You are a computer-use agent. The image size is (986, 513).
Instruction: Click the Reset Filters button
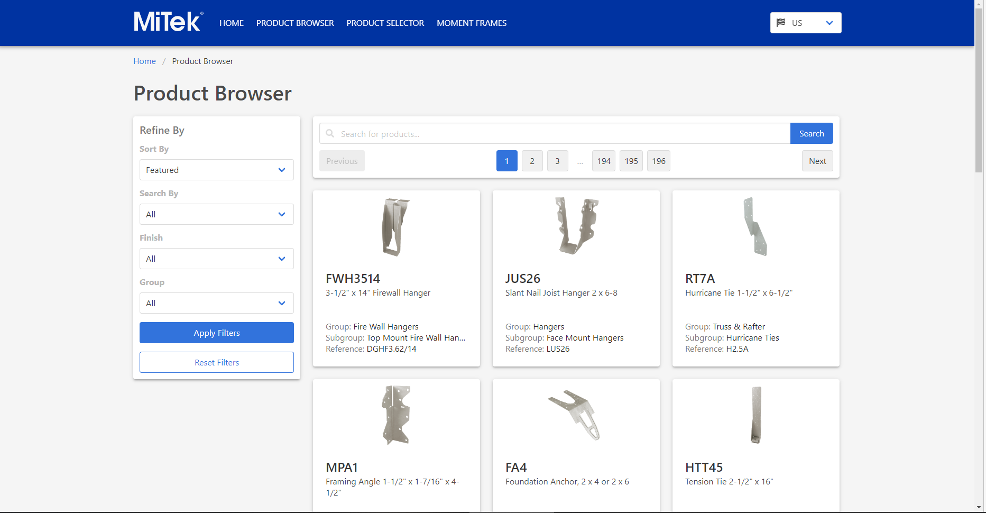click(x=216, y=362)
